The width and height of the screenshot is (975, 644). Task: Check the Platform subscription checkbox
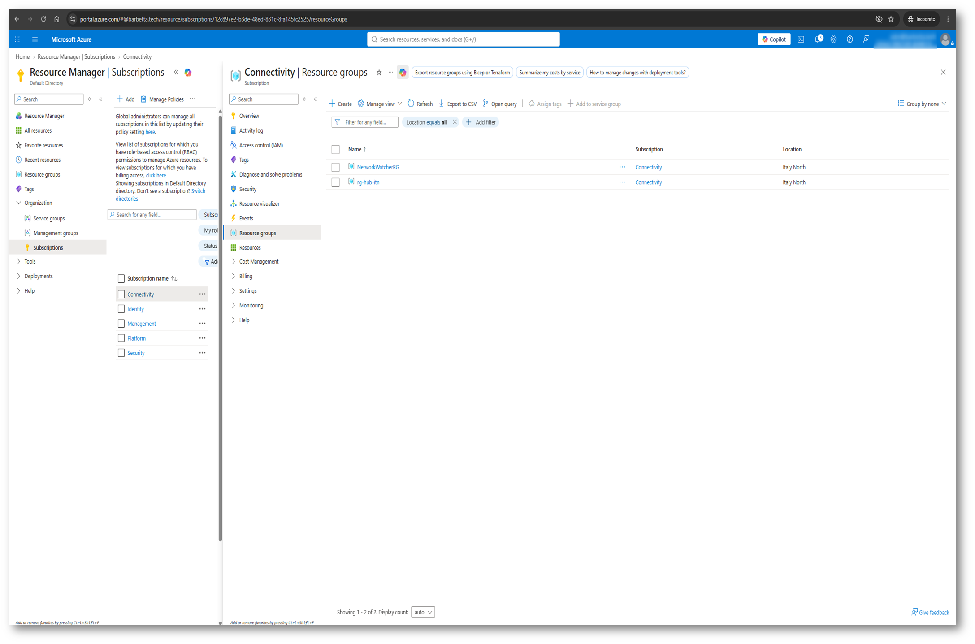(121, 338)
